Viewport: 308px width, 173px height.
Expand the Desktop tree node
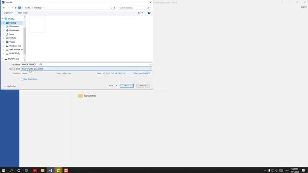(x=4, y=23)
